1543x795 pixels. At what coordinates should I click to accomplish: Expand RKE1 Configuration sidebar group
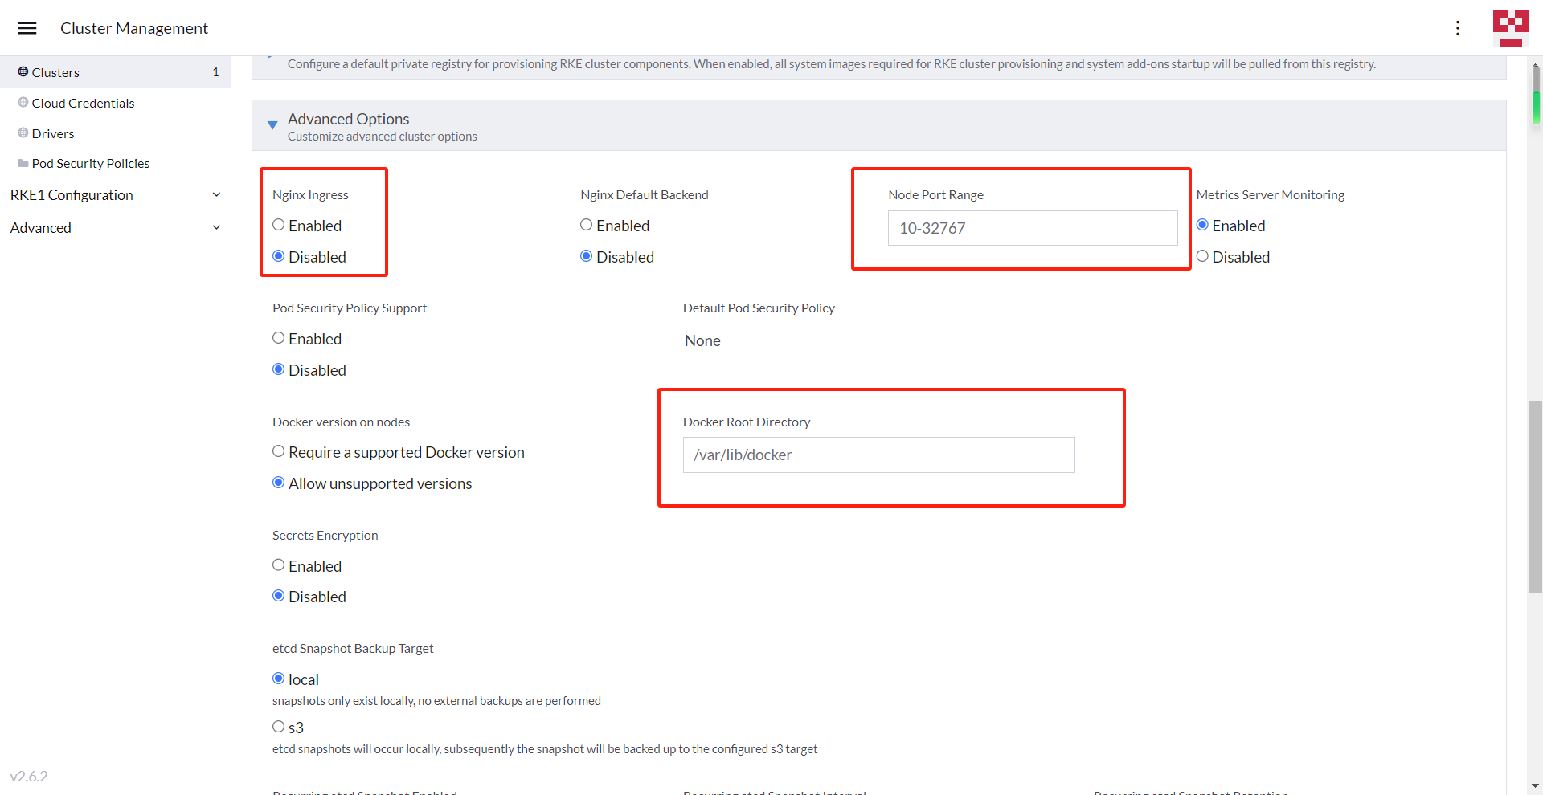pyautogui.click(x=115, y=195)
